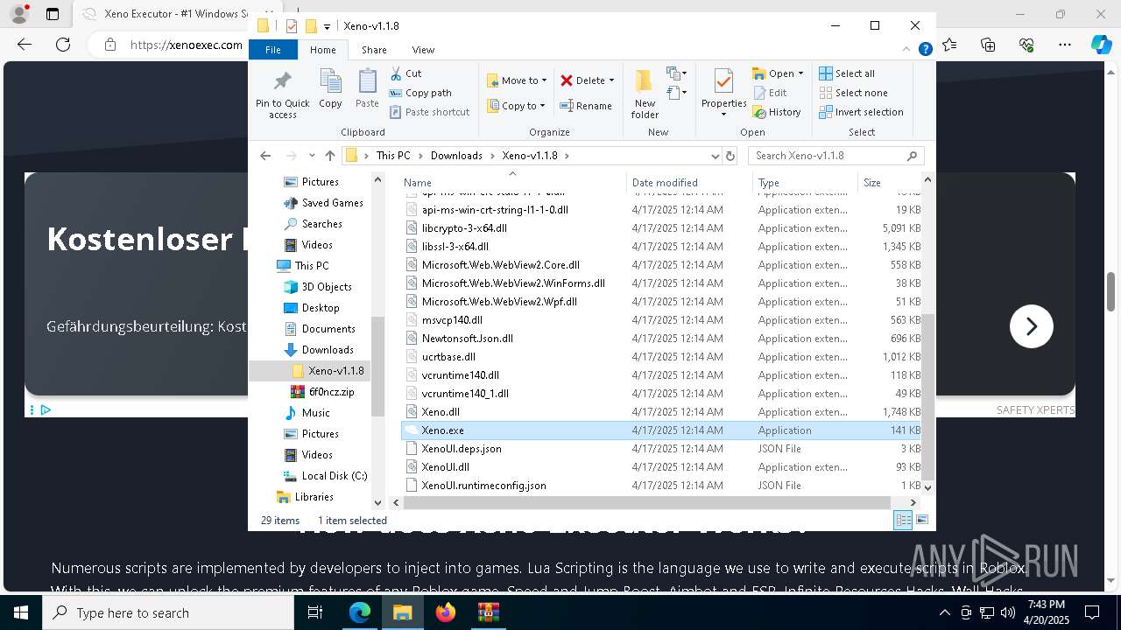This screenshot has height=630, width=1121.
Task: Sort by the Type column header
Action: 805,182
